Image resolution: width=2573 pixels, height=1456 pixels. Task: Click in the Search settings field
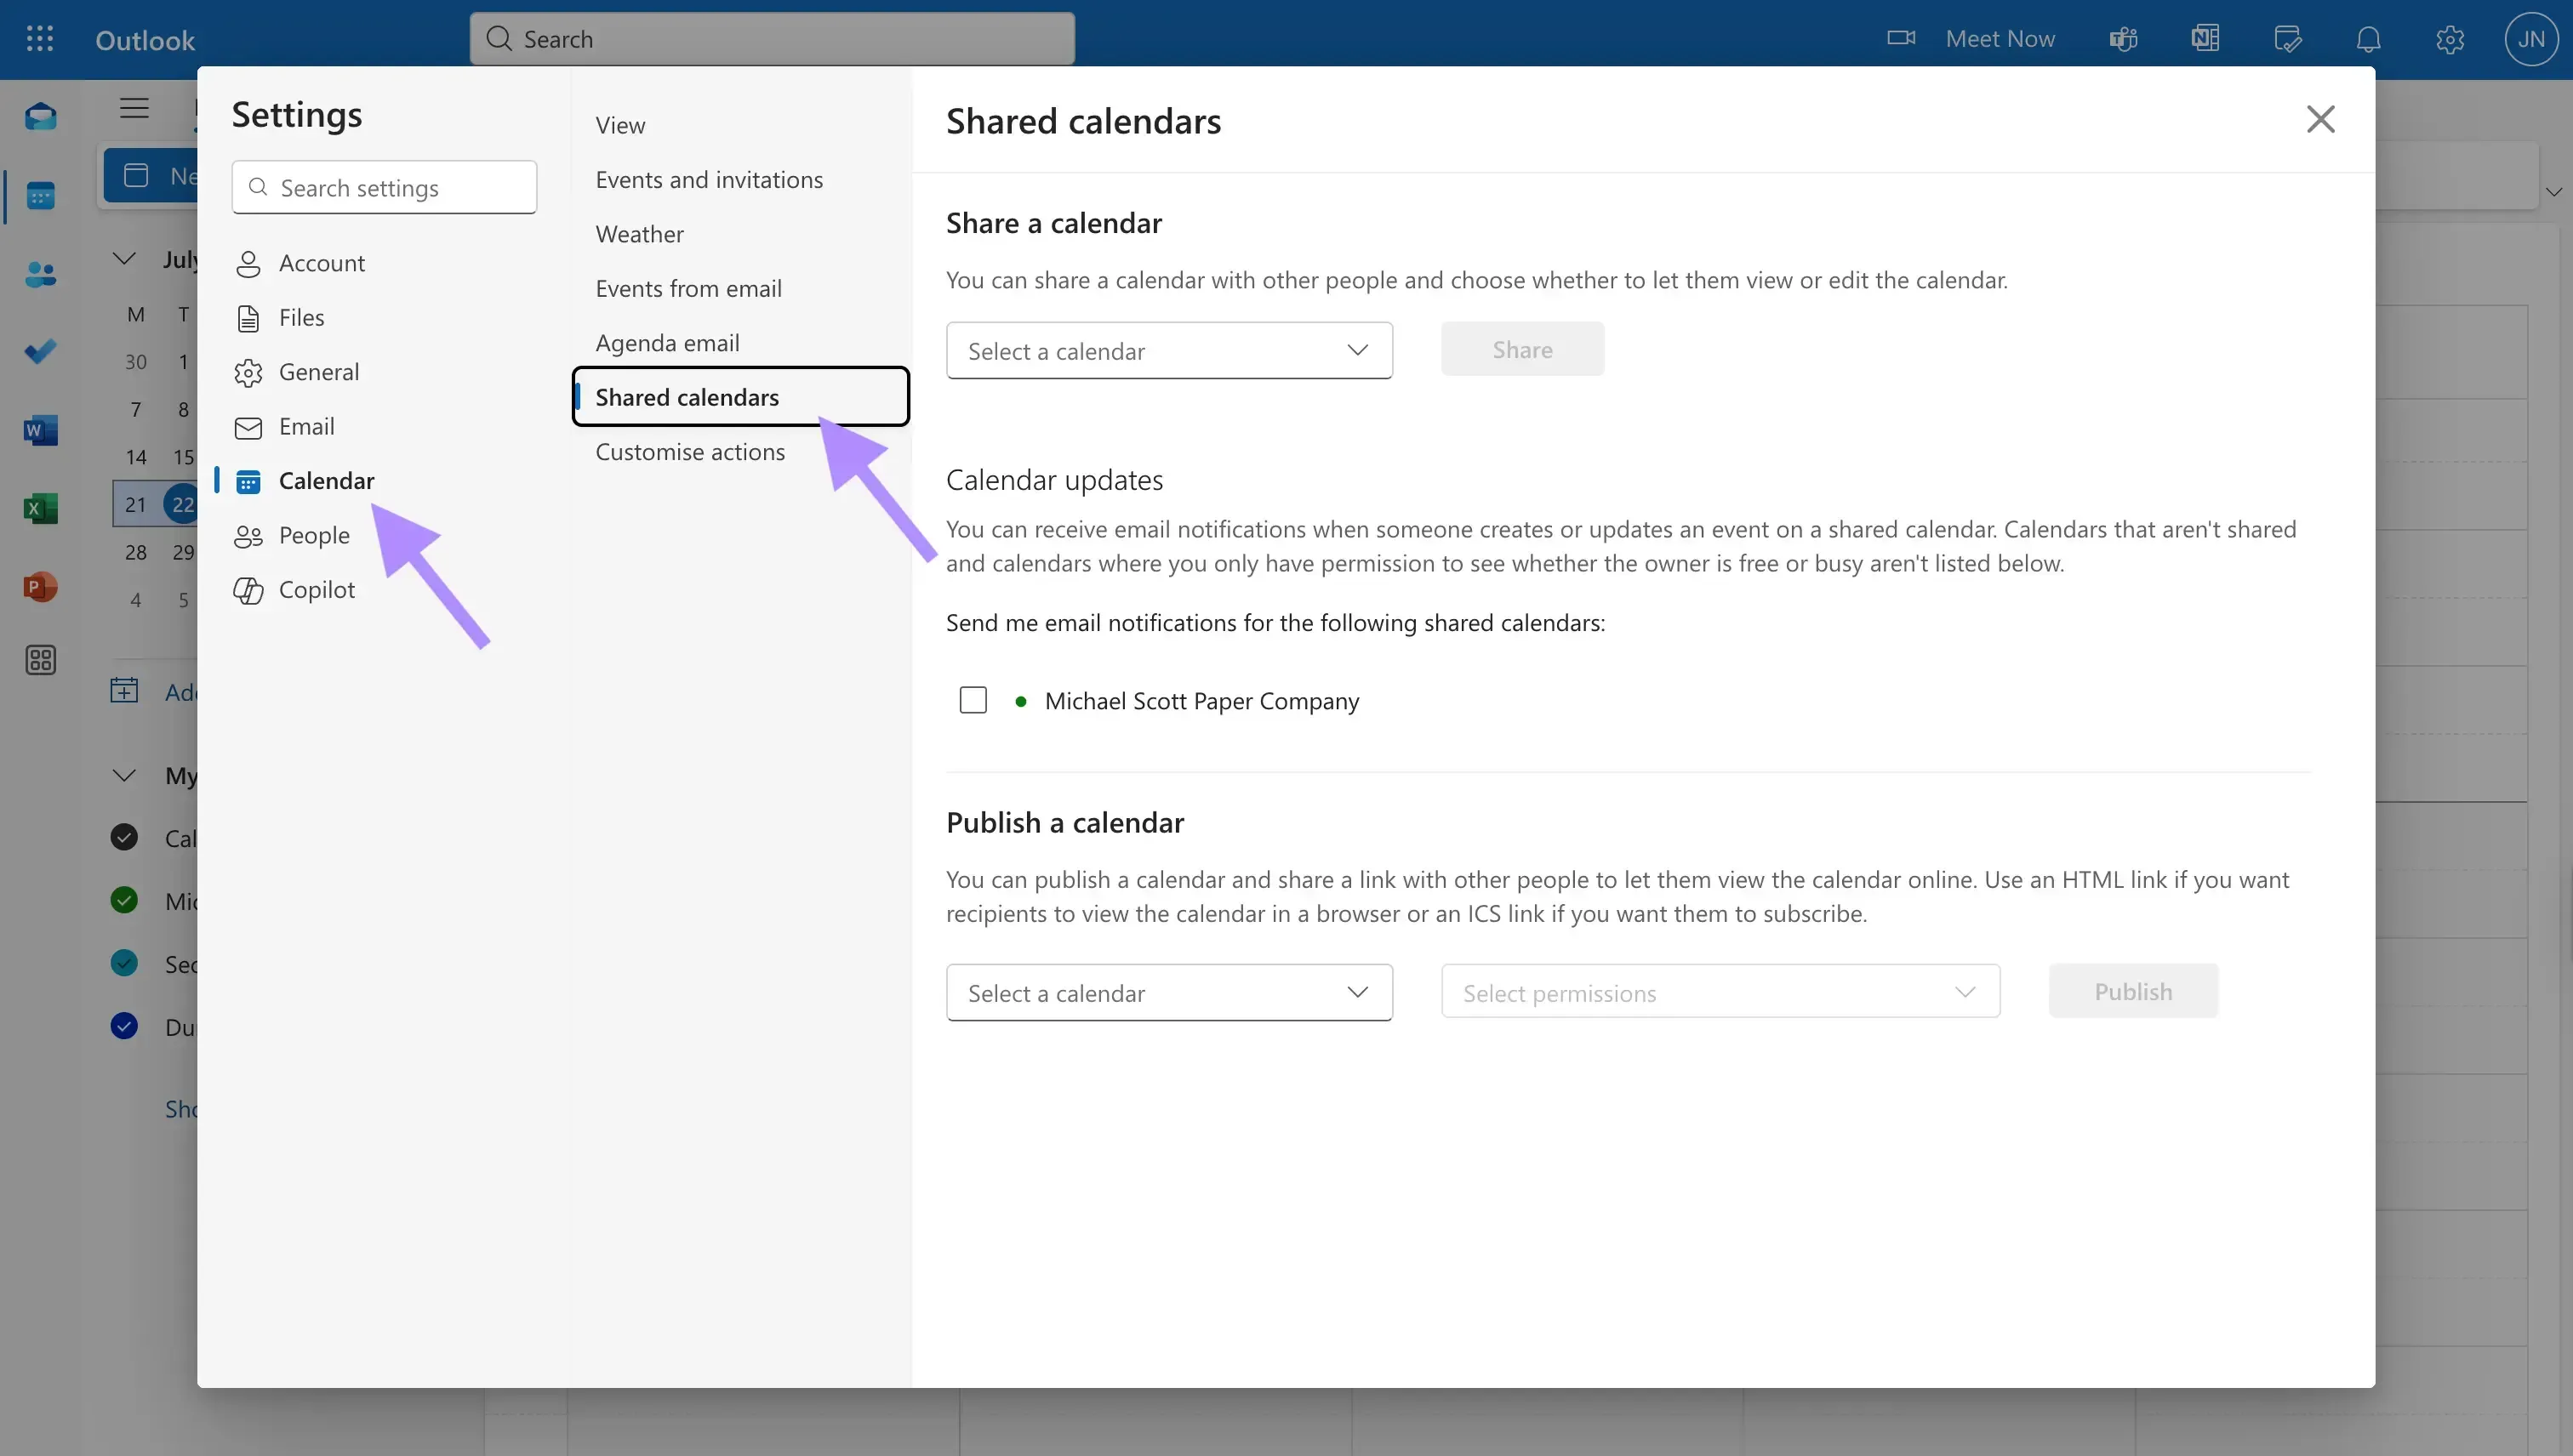(384, 187)
